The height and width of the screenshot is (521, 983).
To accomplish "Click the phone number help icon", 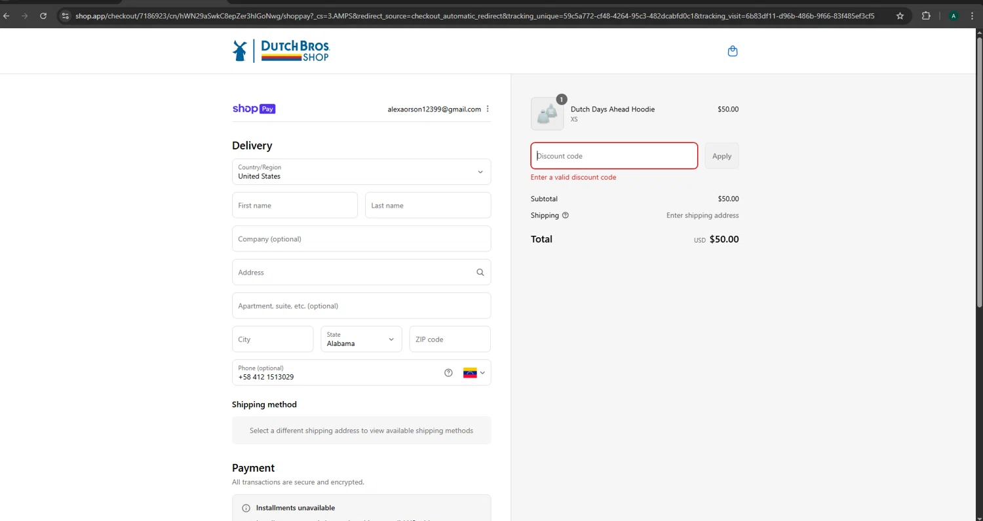I will click(x=448, y=373).
